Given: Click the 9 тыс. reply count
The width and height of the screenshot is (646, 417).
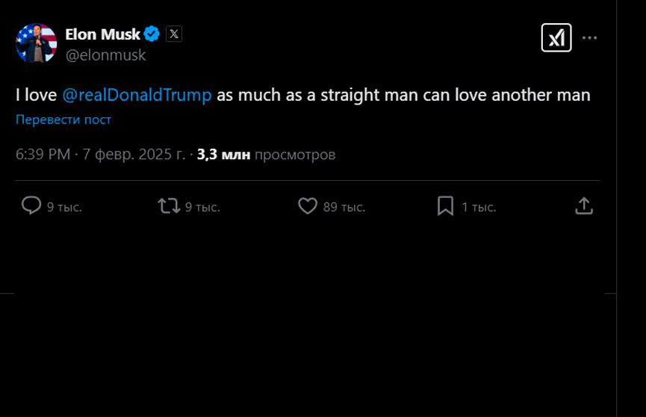Looking at the screenshot, I should (x=64, y=207).
